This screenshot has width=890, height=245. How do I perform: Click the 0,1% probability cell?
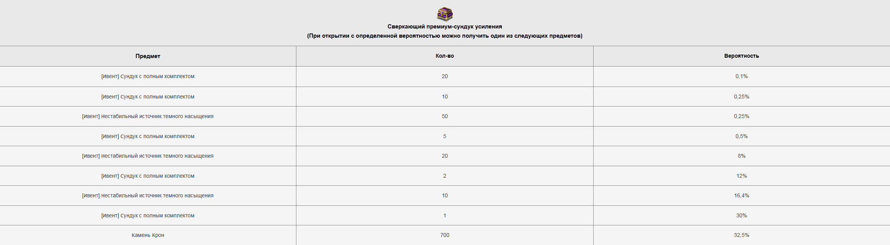pos(741,76)
